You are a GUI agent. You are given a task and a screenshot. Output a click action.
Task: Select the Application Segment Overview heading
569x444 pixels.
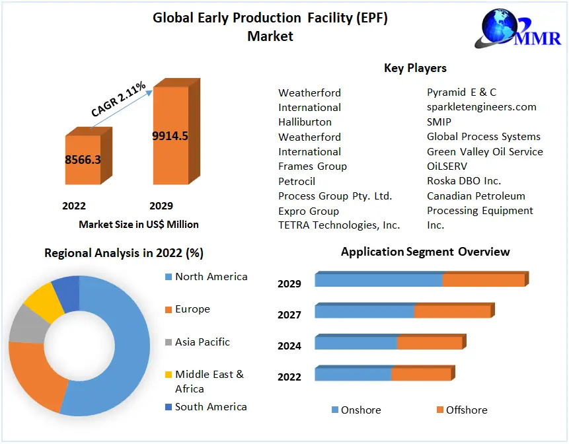point(425,251)
